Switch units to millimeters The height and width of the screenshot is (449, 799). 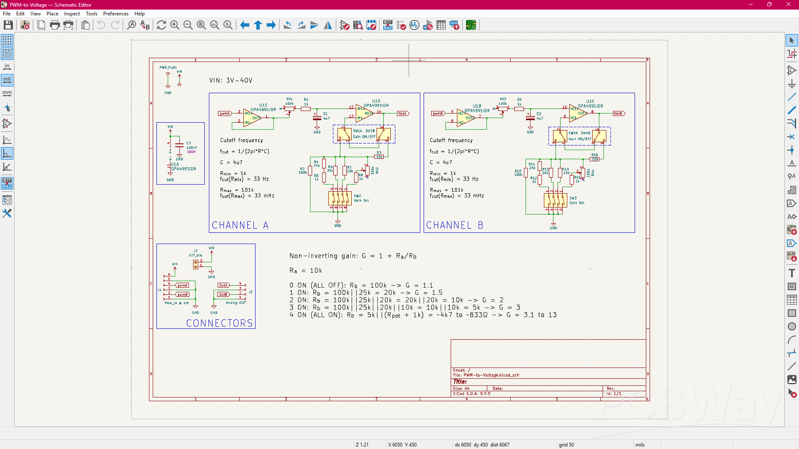click(x=7, y=94)
